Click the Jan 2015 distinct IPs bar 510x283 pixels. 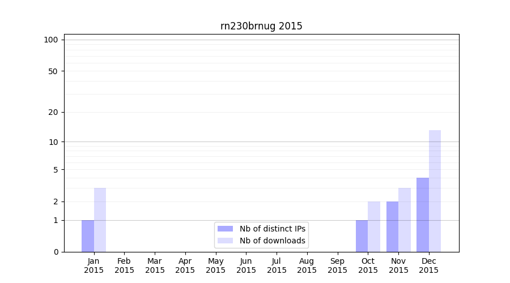pyautogui.click(x=88, y=236)
